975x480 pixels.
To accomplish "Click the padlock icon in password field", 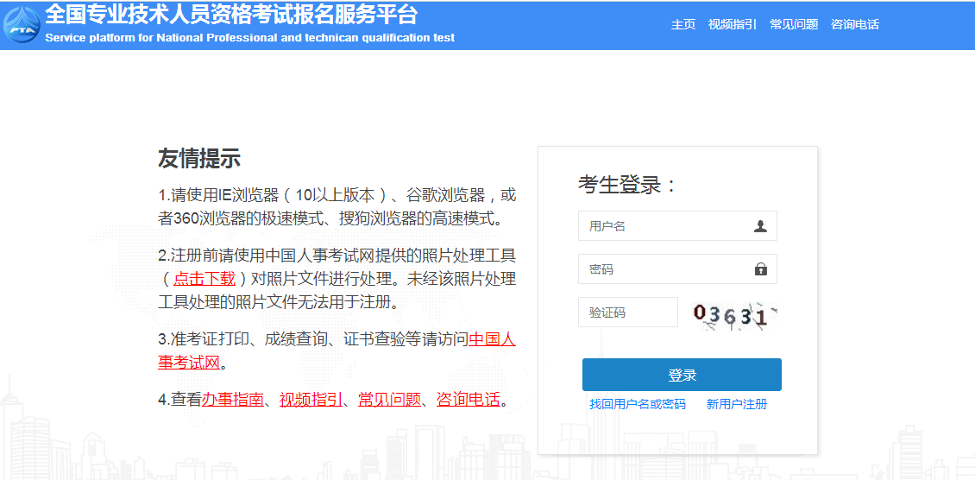I will coord(760,269).
